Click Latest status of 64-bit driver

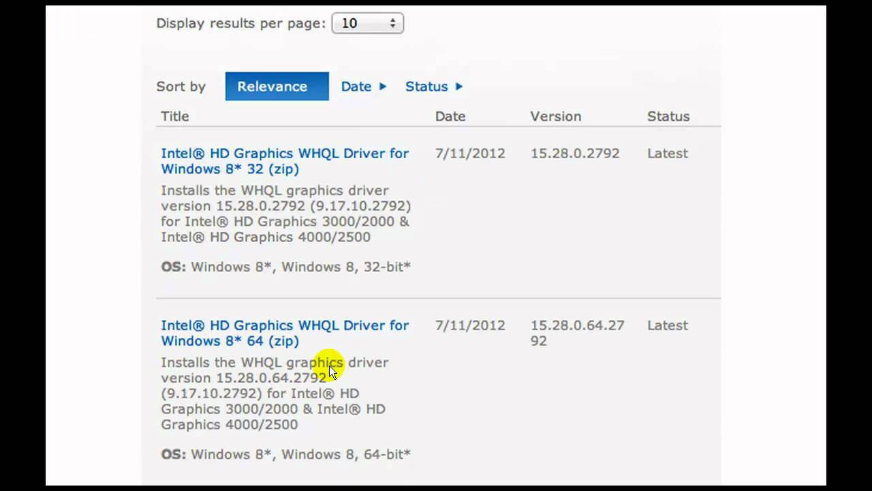[x=668, y=325]
